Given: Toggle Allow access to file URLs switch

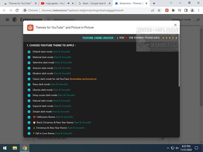Looking at the screenshot, I should coord(161,138).
